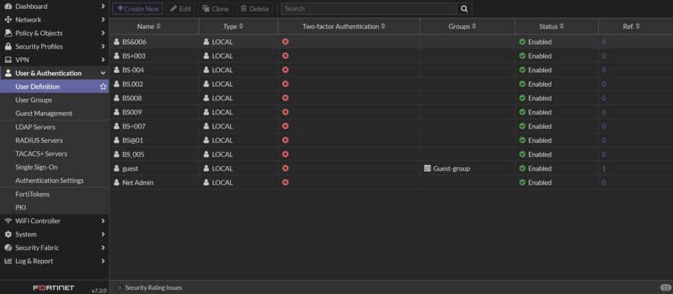Click the Security Fabric sidebar icon
Viewport: 673px width, 294px height.
(8, 248)
